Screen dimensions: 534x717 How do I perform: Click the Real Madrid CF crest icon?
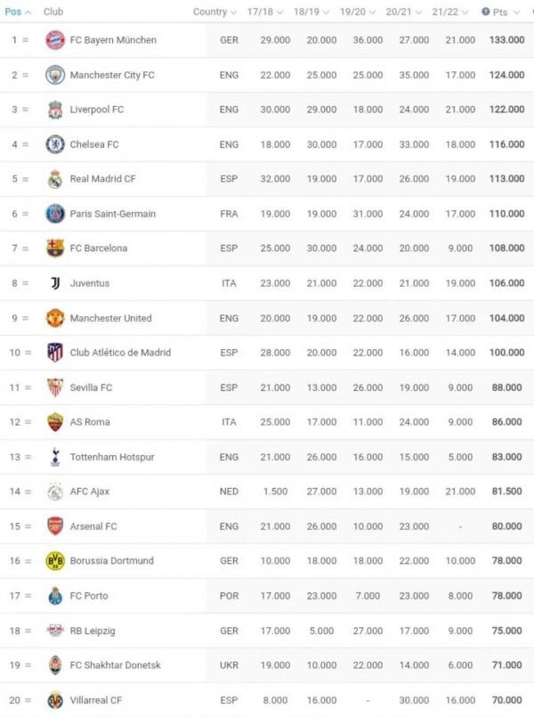(x=55, y=179)
